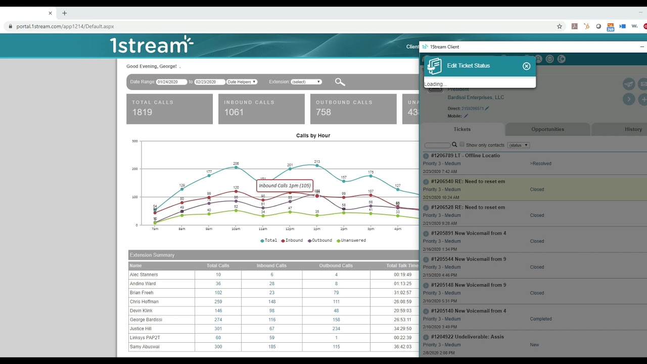Tick the Show only contacts checkbox
647x364 pixels.
pos(462,145)
